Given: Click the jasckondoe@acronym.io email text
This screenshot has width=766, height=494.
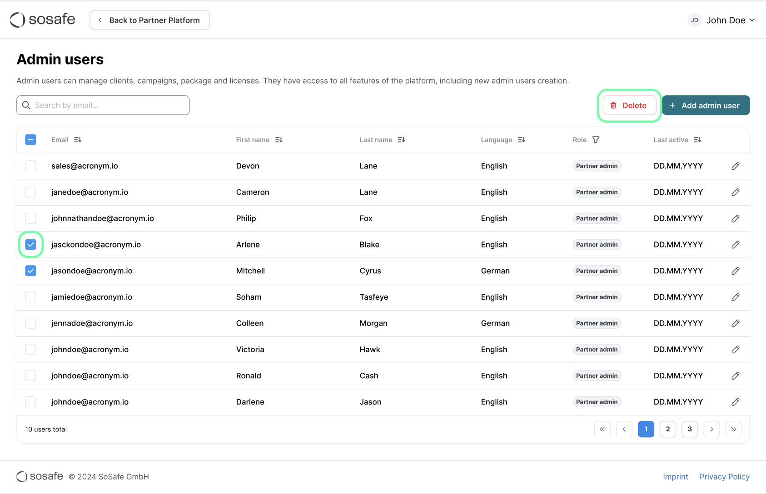Looking at the screenshot, I should (96, 245).
